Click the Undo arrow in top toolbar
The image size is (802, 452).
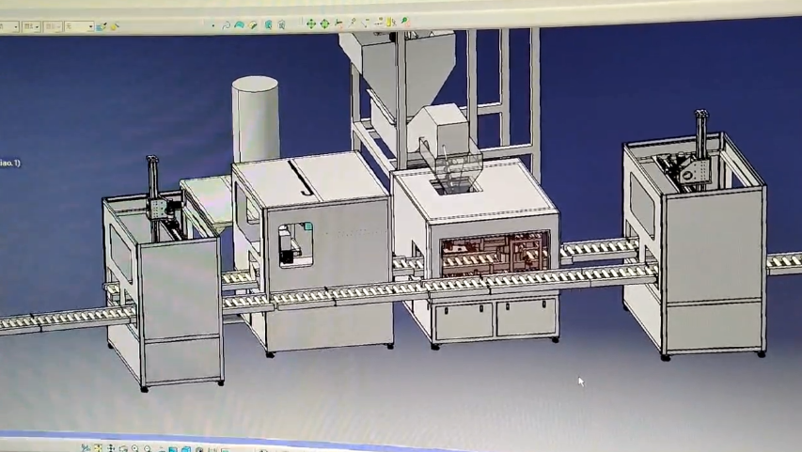tap(227, 25)
